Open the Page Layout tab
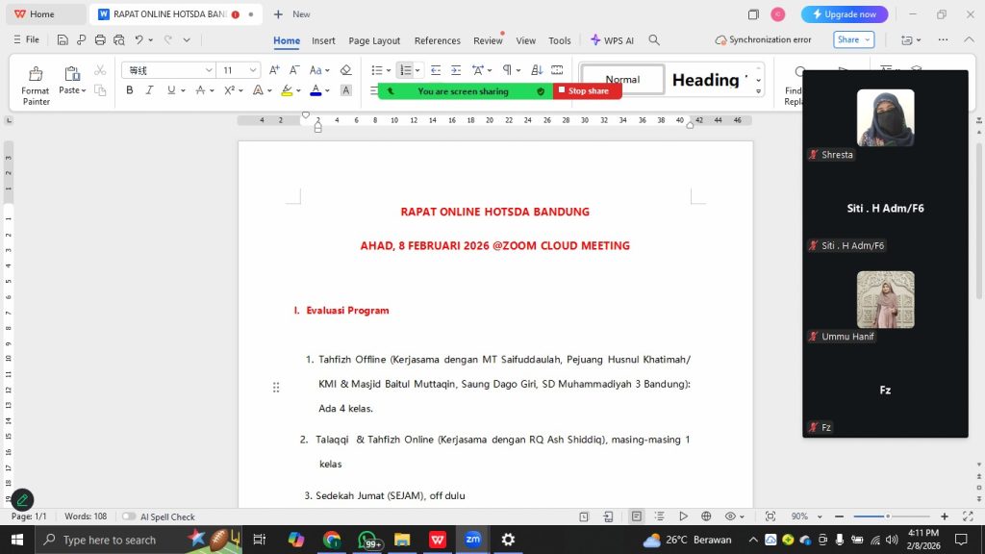The height and width of the screenshot is (554, 985). (374, 40)
